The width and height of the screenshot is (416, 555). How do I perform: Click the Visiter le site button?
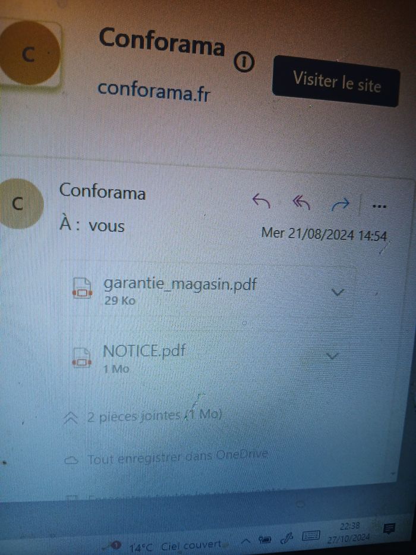(336, 81)
